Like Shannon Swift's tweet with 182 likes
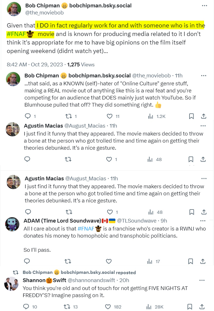This screenshot has height=311, width=214. pos(108,307)
